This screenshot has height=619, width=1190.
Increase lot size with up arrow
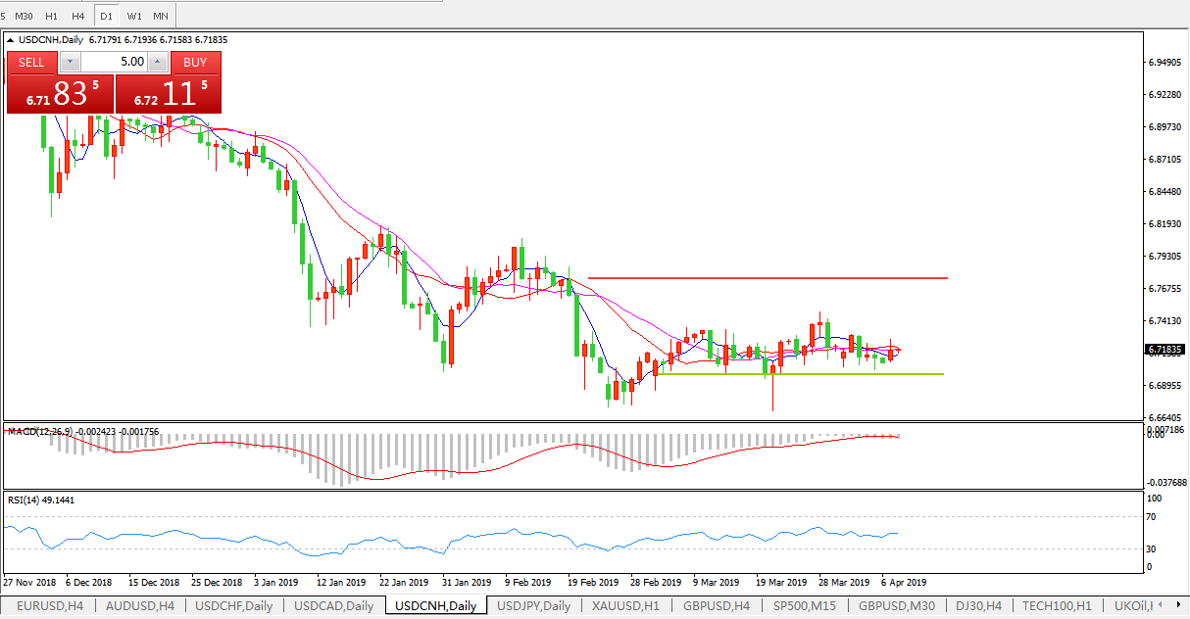point(159,62)
